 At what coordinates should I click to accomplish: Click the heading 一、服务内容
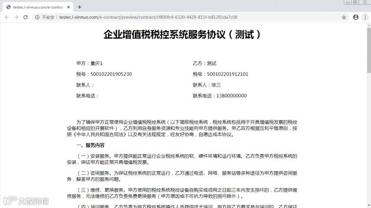click(90, 145)
